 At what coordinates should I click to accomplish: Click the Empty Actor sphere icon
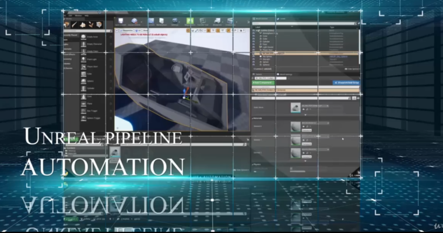coord(83,37)
